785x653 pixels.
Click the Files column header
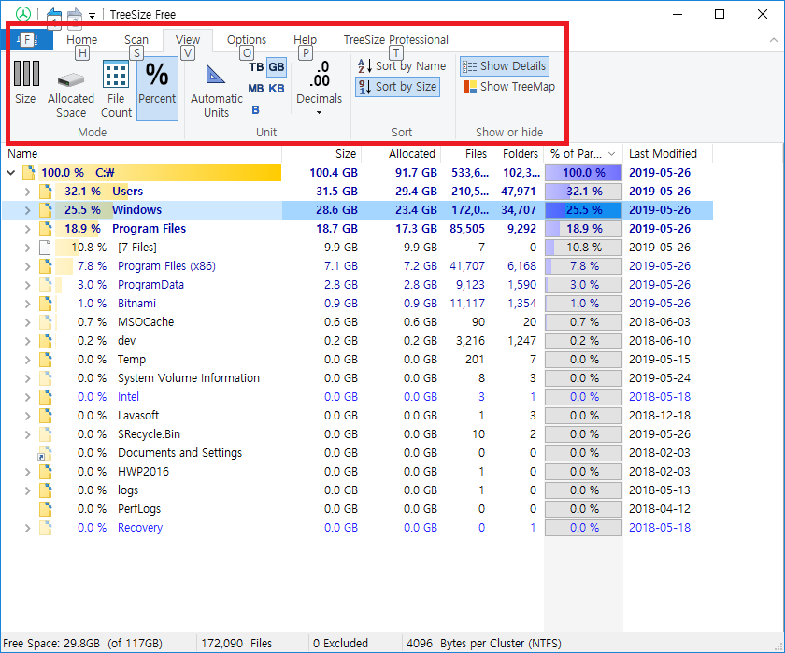point(466,153)
